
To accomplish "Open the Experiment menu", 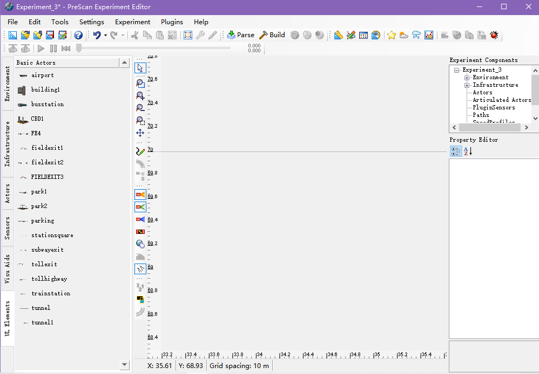I will click(x=133, y=22).
